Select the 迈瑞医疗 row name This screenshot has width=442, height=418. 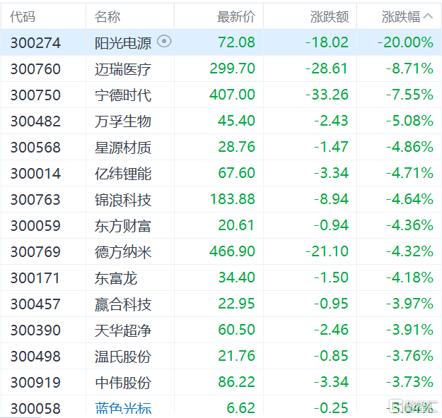123,69
